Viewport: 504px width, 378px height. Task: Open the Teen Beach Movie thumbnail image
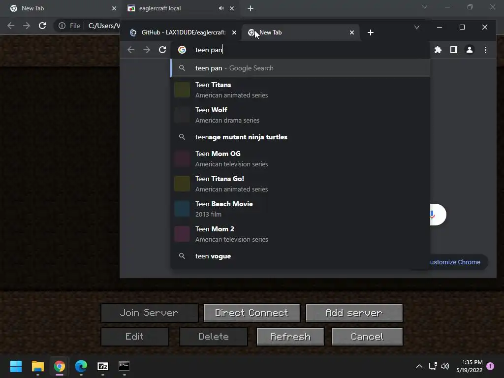(x=182, y=209)
